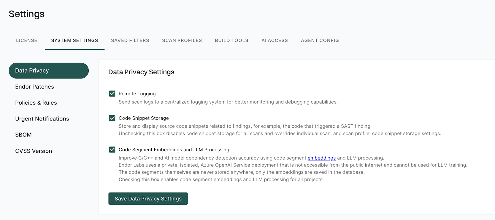Uncheck Code Segment Embeddings and LLM Processing
Image resolution: width=495 pixels, height=220 pixels.
[x=112, y=150]
